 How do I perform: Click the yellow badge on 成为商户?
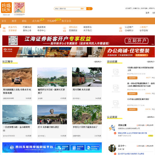point(42,19)
